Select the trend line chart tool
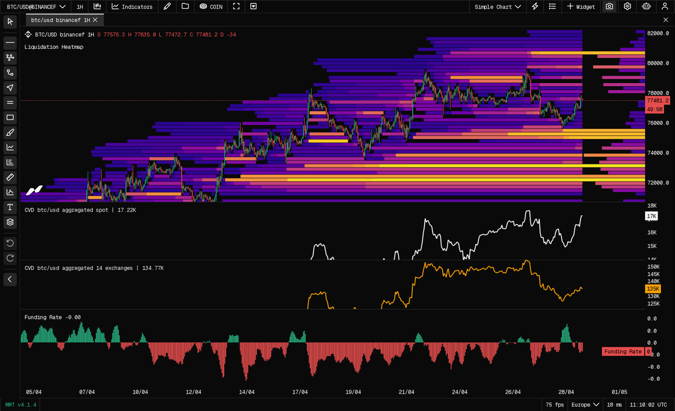 (10, 147)
